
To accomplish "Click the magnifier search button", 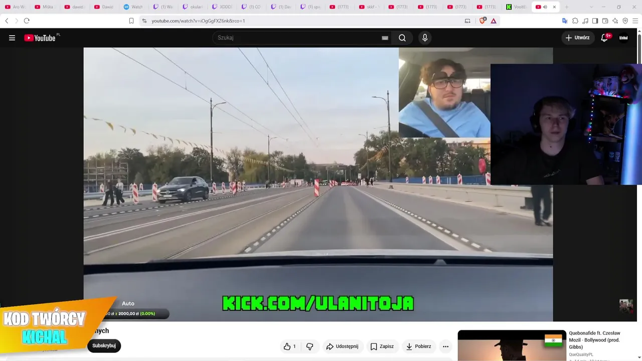I will click(402, 38).
